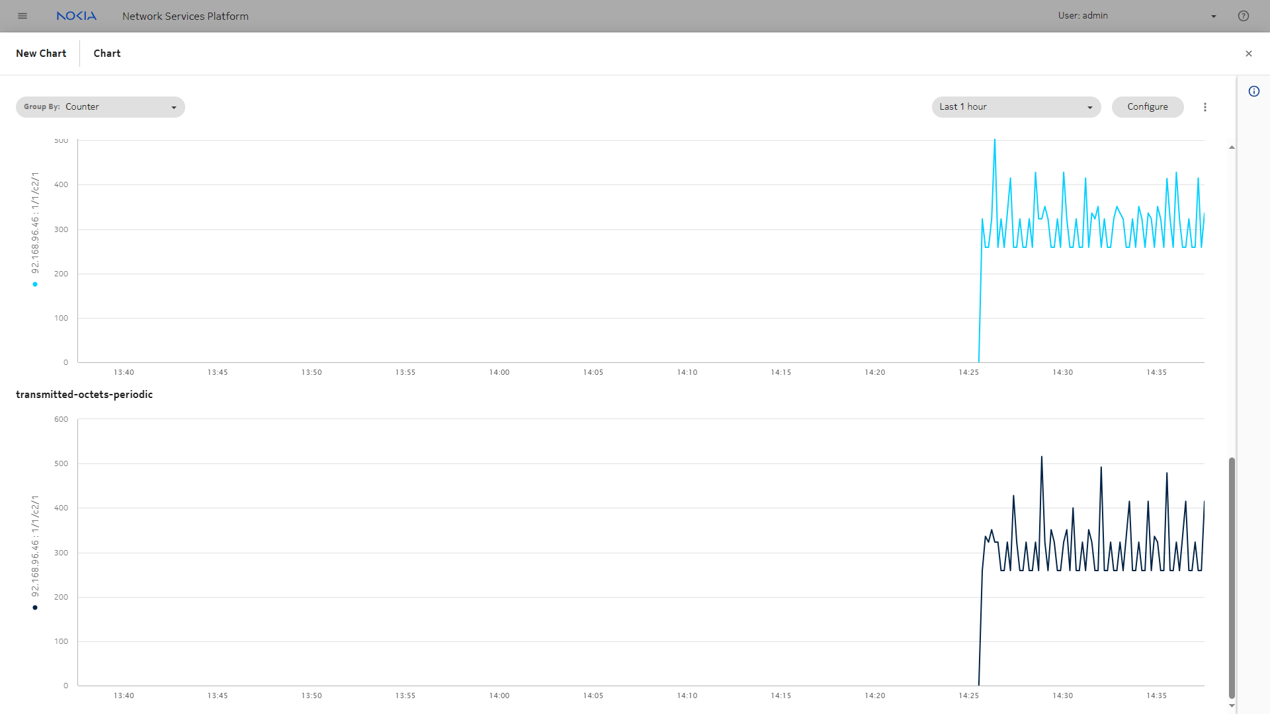Expand the Group By Counter dropdown
The width and height of the screenshot is (1270, 714).
(101, 107)
